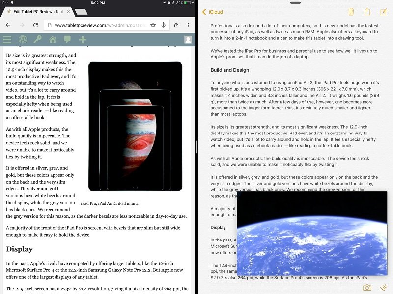This screenshot has height=294, width=393.
Task: Click Notes paragraph starting 'To anyone who is accustomed'
Action: coord(295,99)
